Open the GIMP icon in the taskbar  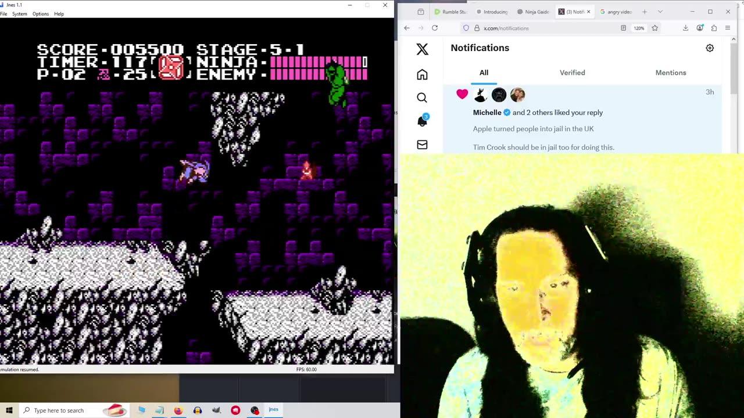[x=216, y=410]
